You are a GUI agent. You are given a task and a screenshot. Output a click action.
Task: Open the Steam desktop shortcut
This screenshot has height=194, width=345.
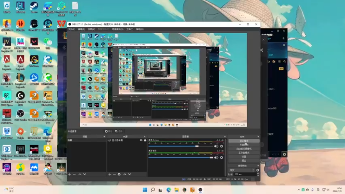coord(34,7)
